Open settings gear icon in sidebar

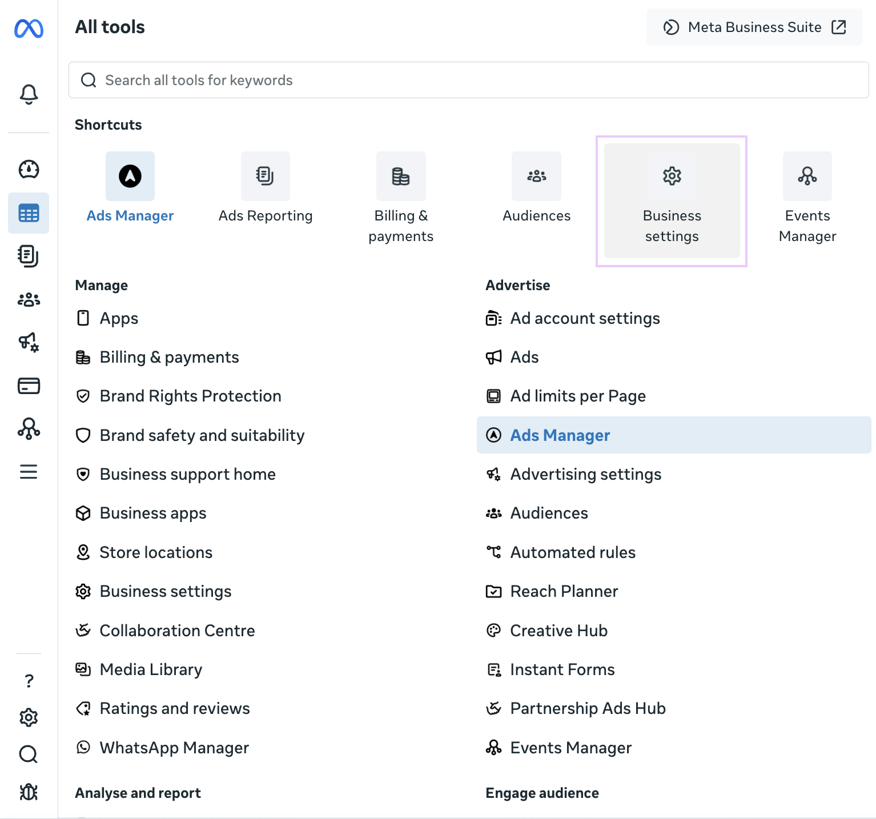(29, 717)
